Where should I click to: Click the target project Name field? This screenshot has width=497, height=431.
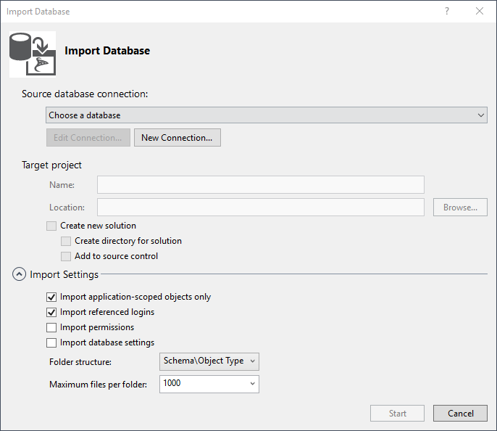(x=260, y=185)
